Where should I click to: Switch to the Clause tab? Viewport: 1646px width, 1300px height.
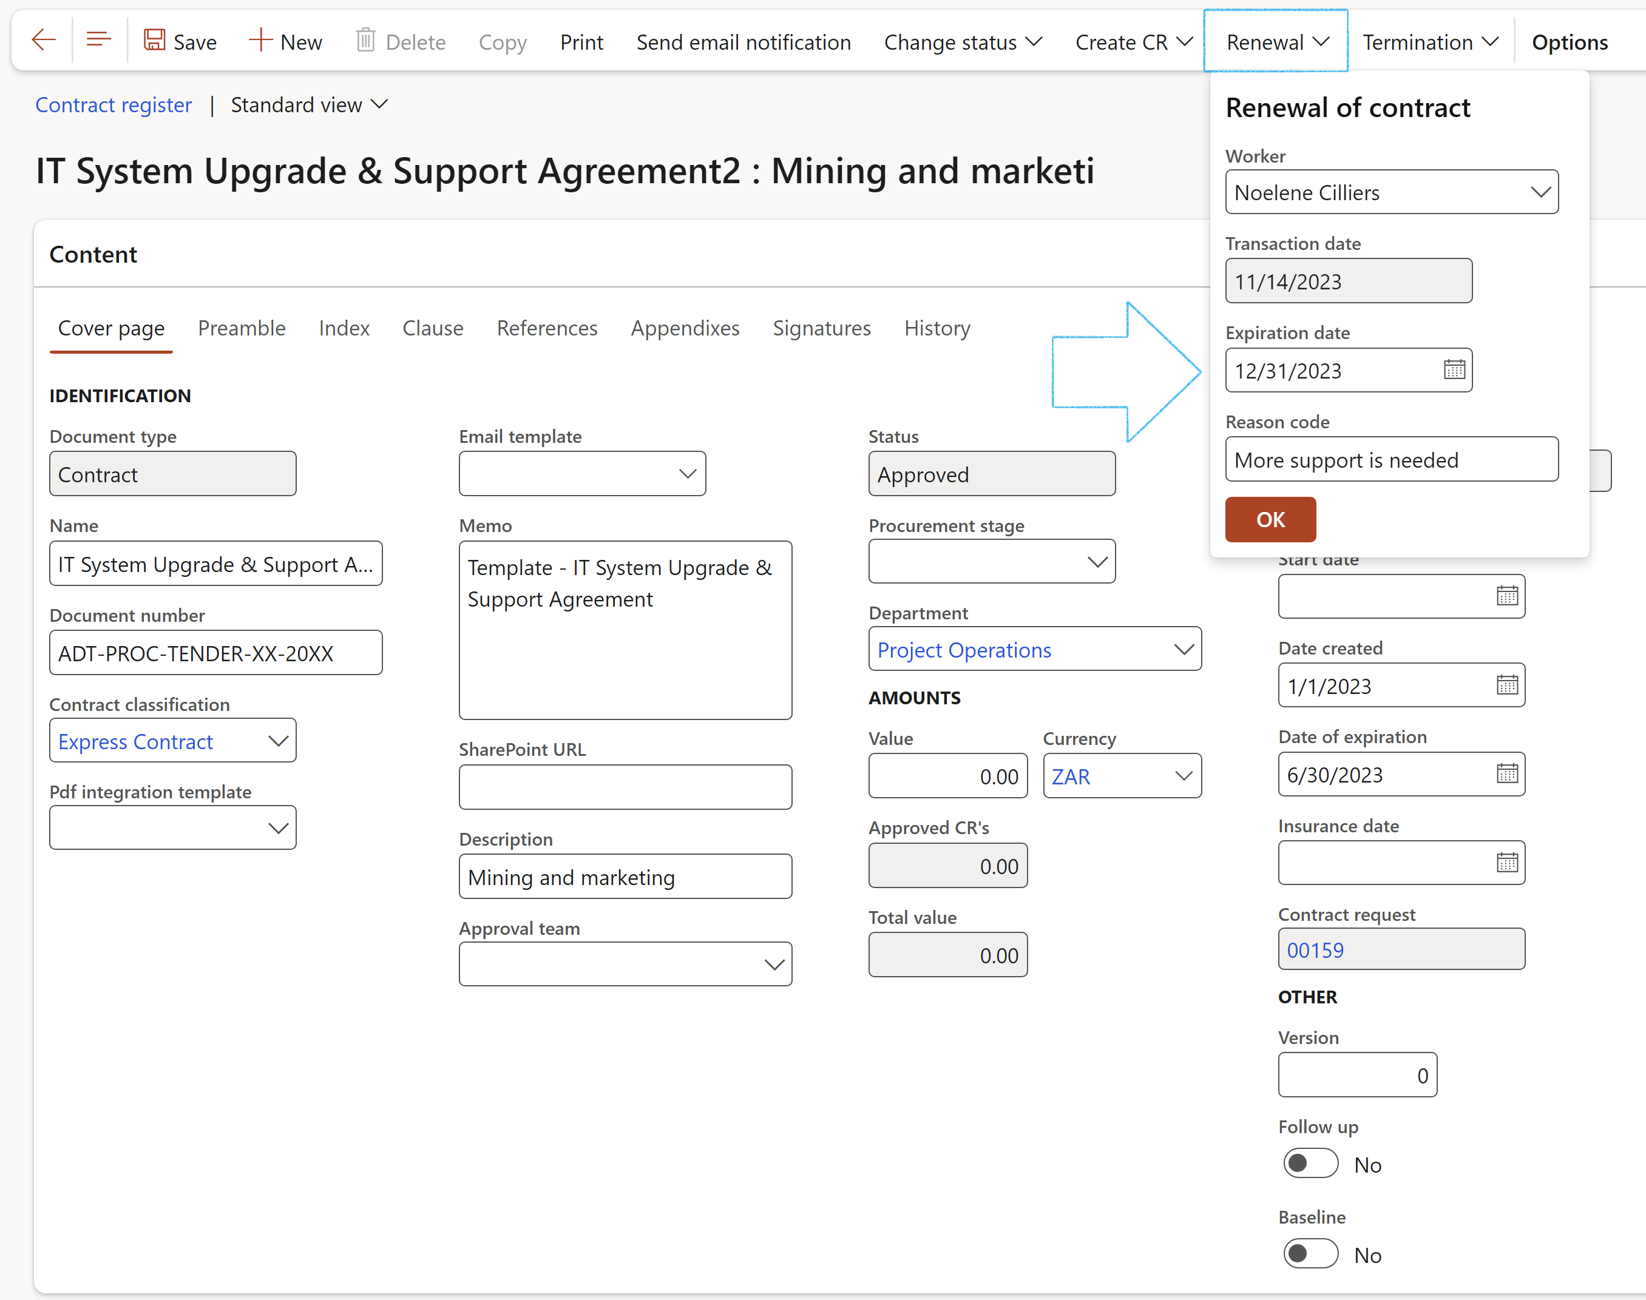coord(432,328)
